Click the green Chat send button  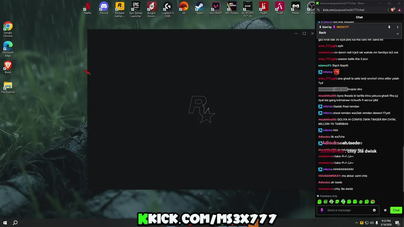[x=396, y=210]
